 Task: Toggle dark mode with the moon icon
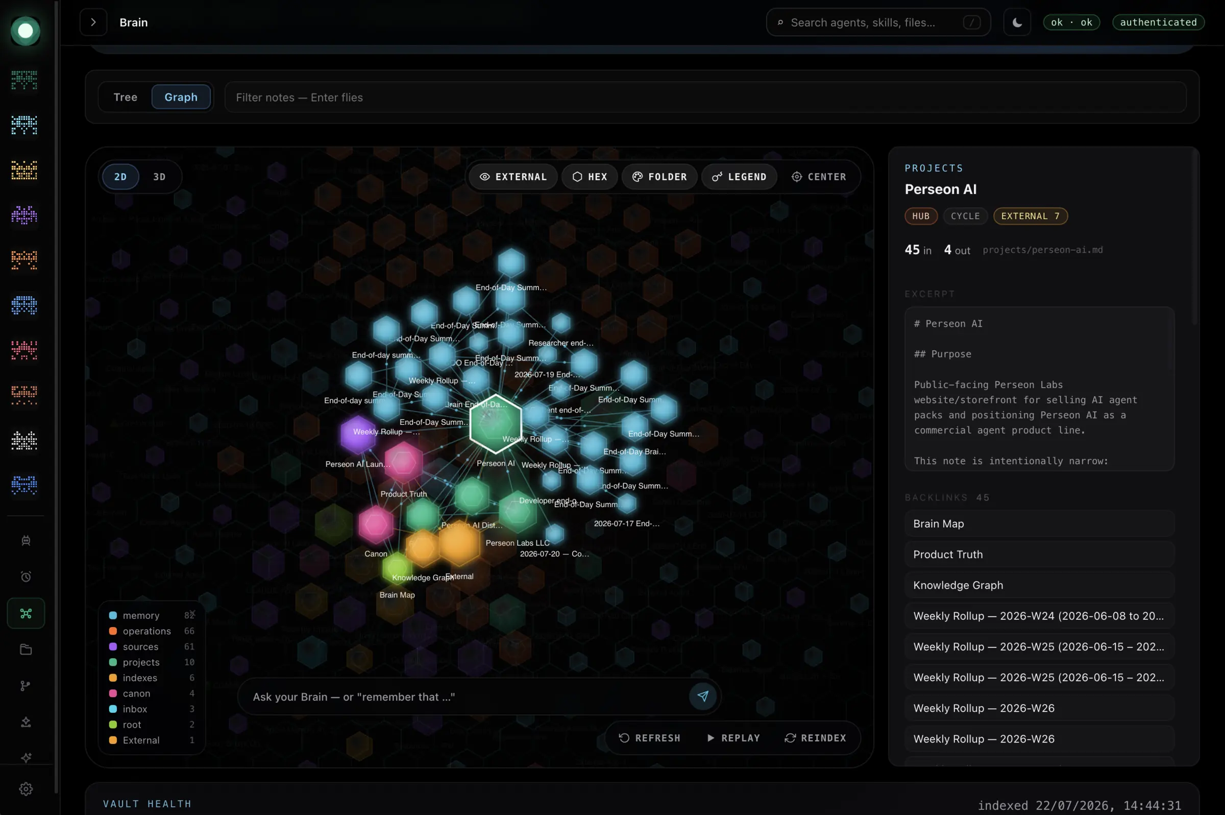[x=1017, y=22]
